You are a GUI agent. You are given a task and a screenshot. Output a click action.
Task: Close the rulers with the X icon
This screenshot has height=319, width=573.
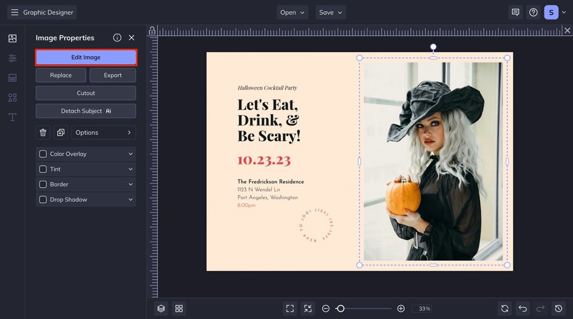tap(567, 30)
